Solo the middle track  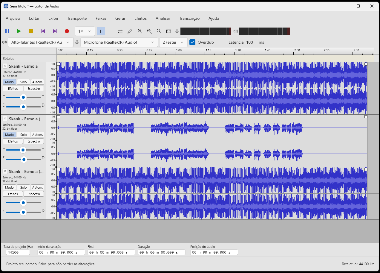tap(24, 135)
